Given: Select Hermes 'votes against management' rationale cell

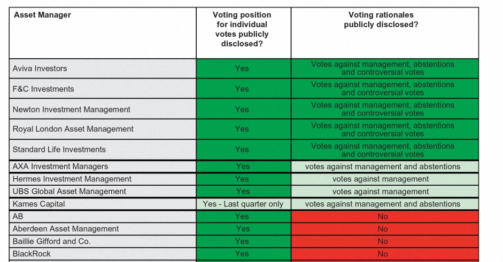Looking at the screenshot, I should 385,179.
